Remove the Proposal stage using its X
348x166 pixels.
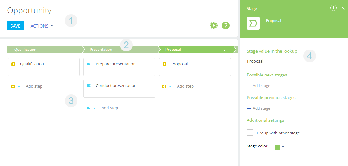[x=223, y=50]
